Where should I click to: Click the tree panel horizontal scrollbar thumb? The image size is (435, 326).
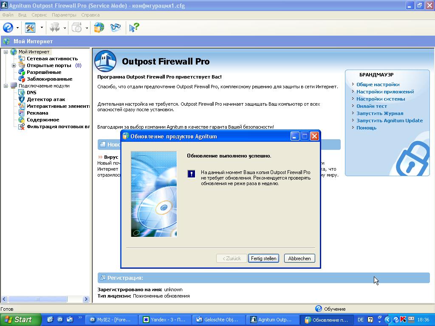point(38,299)
